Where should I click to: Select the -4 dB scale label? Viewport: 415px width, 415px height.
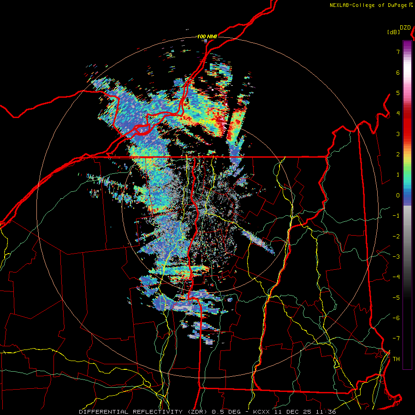pos(396,277)
